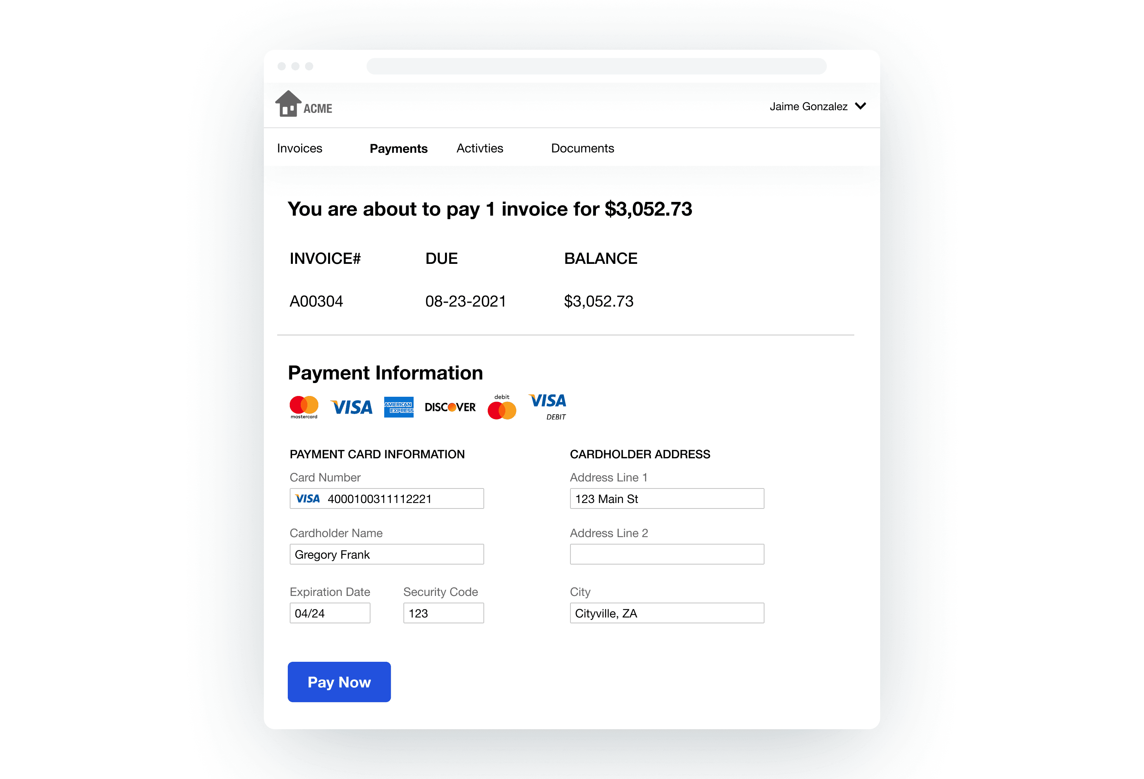Choose the American Express logo
The width and height of the screenshot is (1144, 779).
point(399,407)
